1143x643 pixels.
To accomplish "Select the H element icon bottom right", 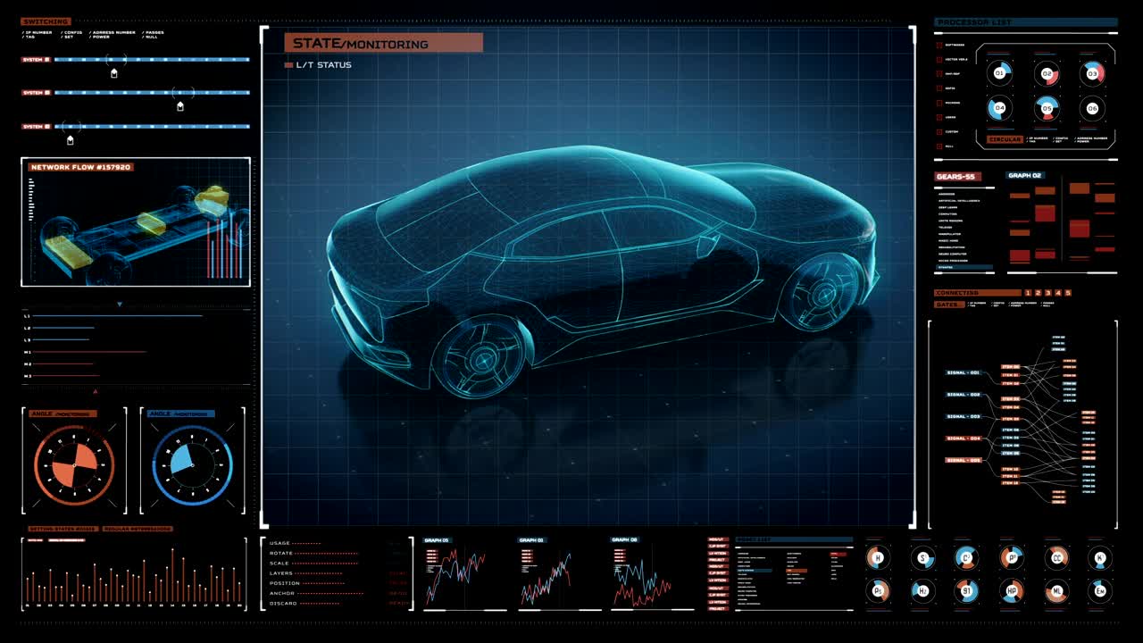I will [x=878, y=558].
